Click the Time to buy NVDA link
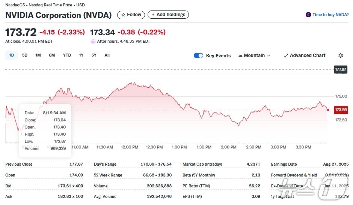This screenshot has height=205, width=353. (x=330, y=15)
